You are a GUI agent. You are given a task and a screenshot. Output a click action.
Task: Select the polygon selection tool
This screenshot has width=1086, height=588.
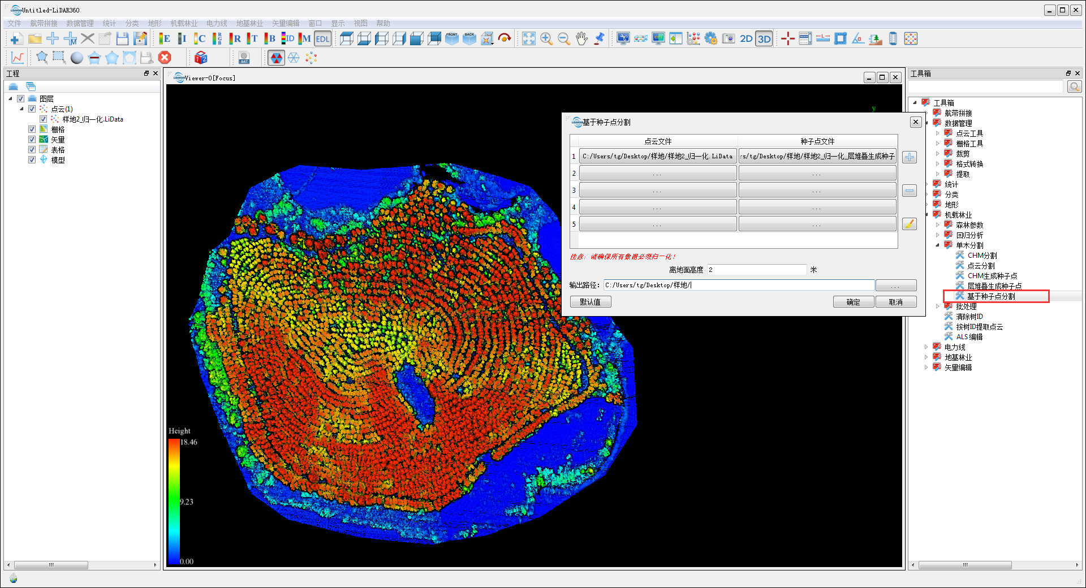coord(42,58)
